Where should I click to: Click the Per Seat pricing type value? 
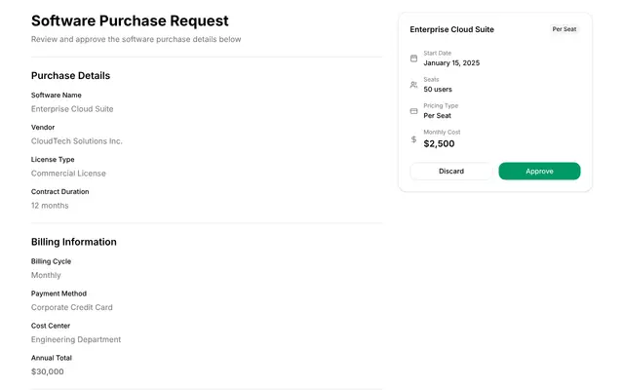pyautogui.click(x=437, y=115)
